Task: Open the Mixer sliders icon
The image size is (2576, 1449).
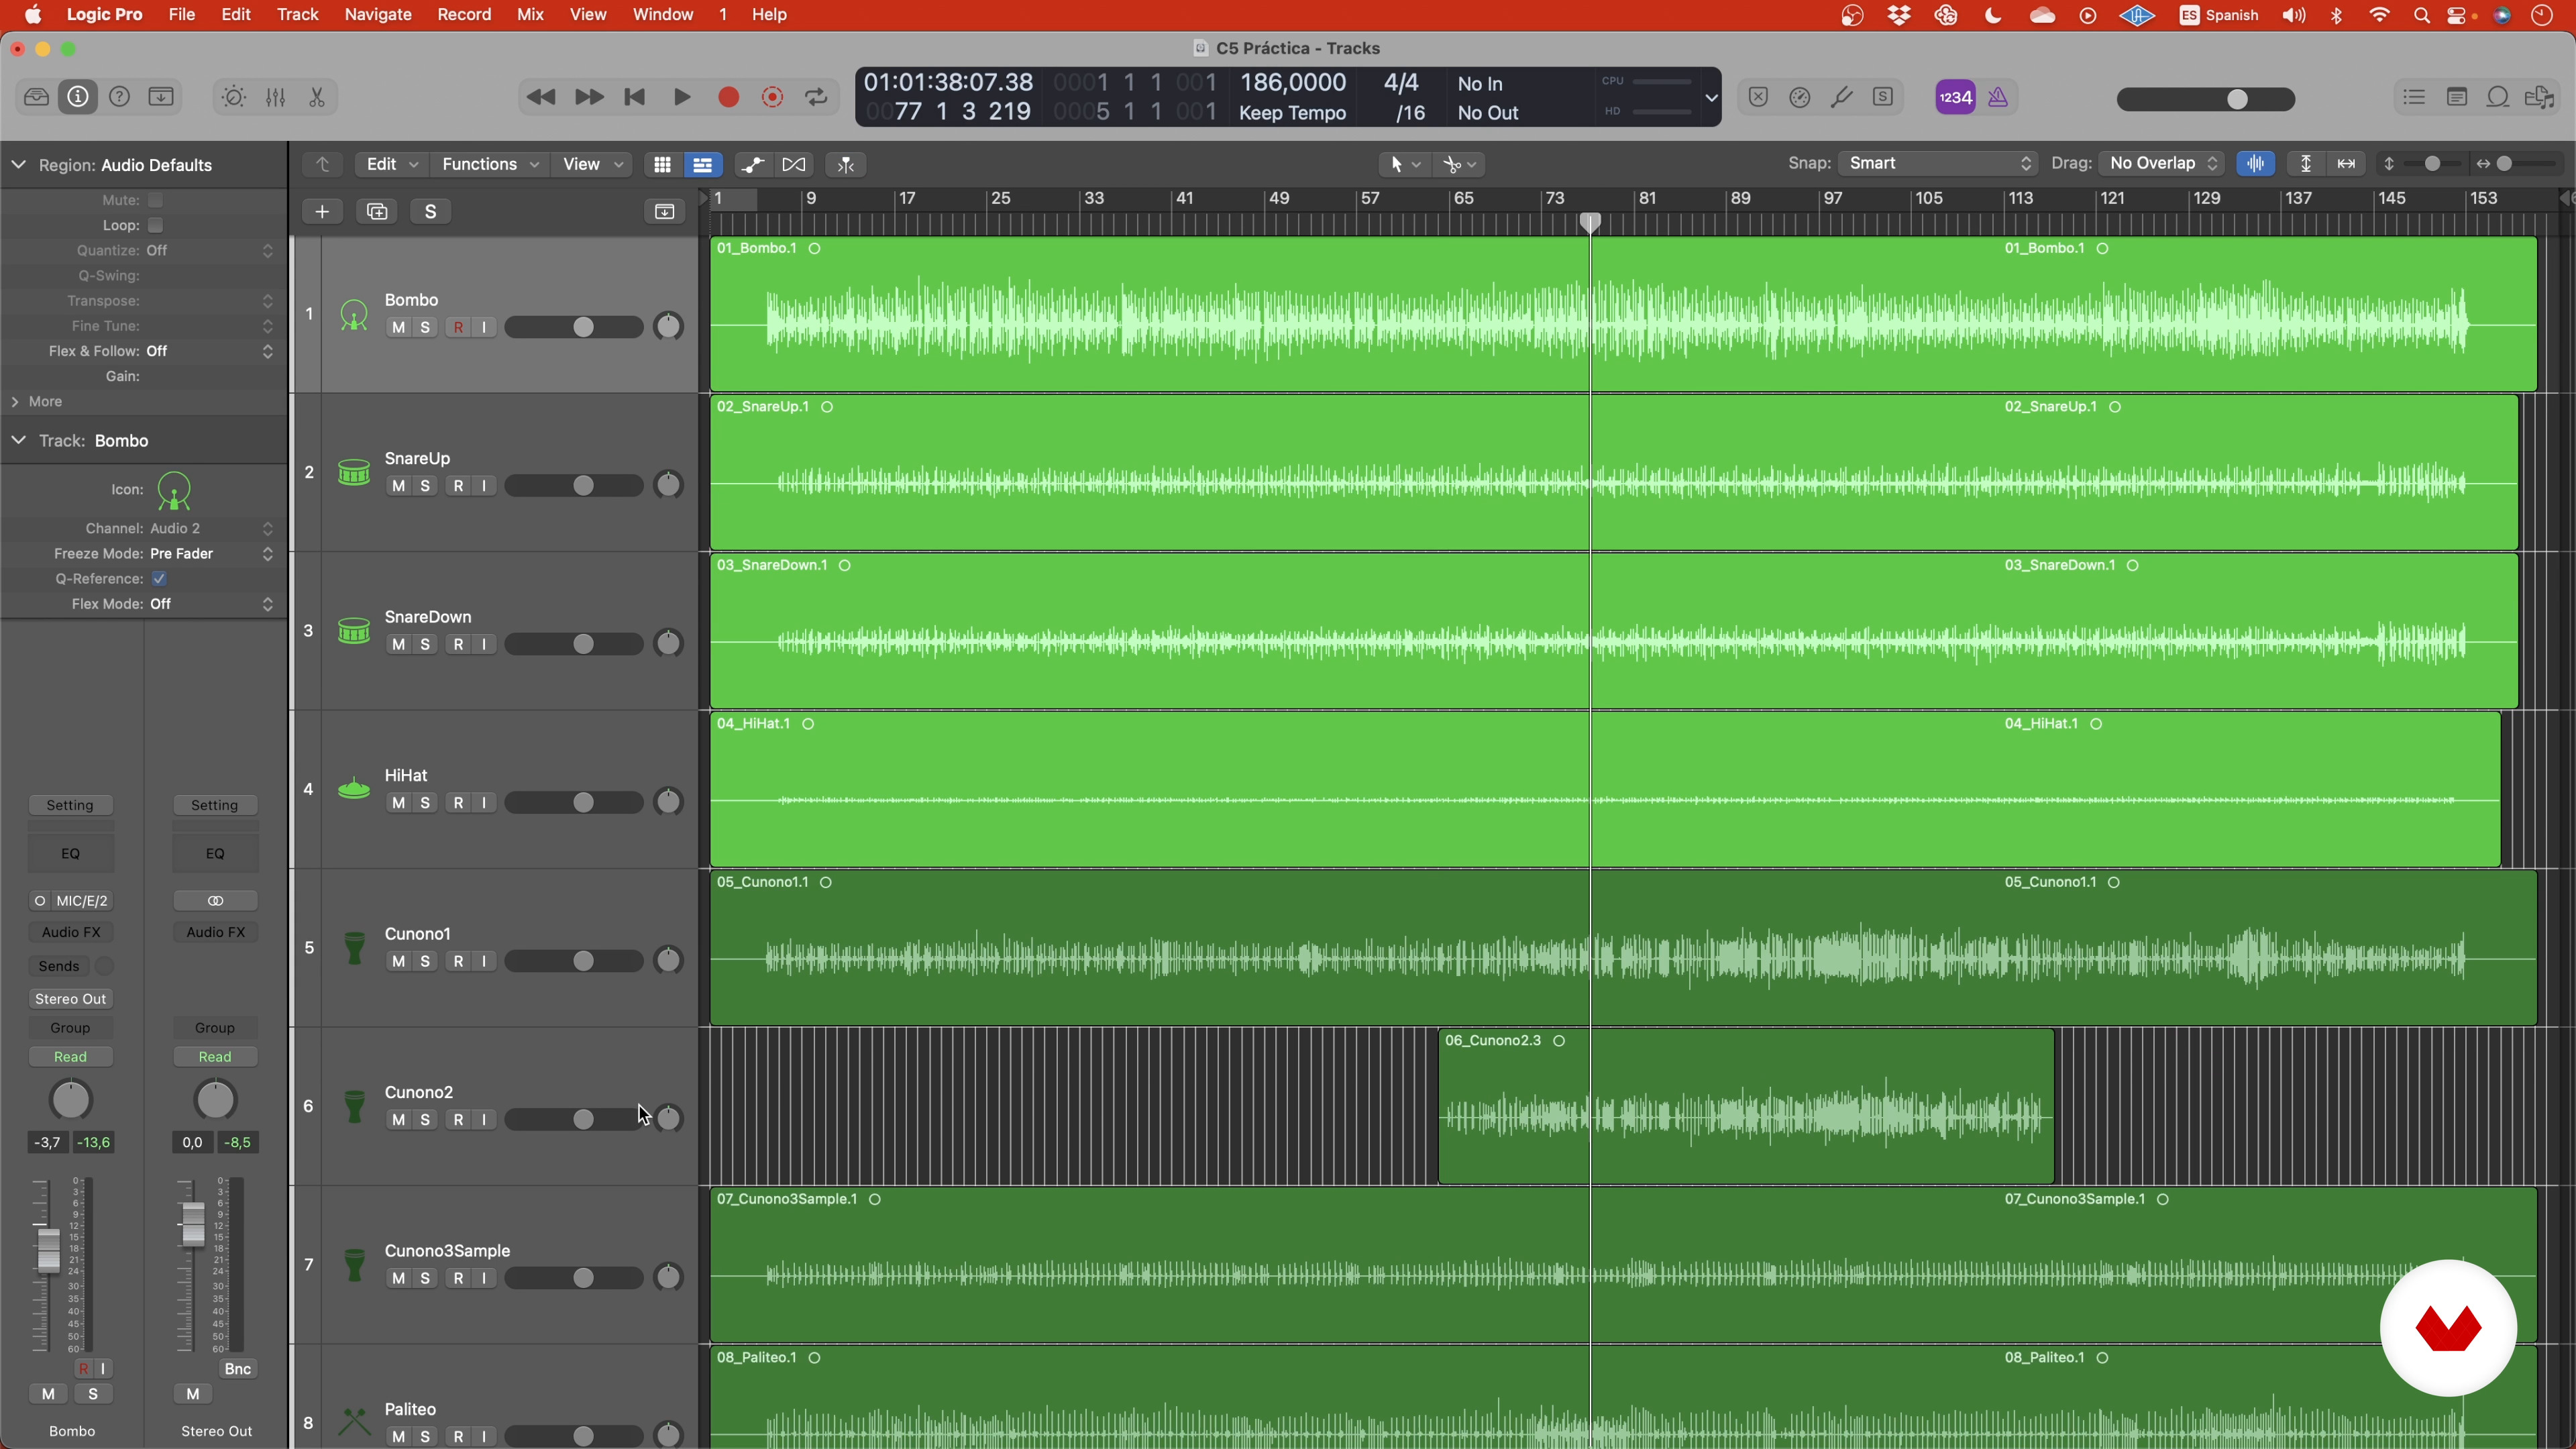Action: (x=275, y=98)
